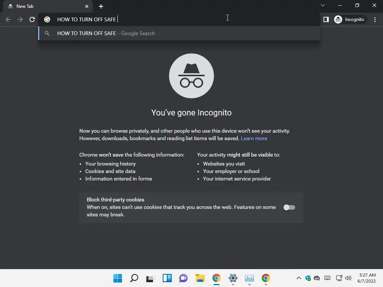Viewport: 383px width, 287px height.
Task: Open the clock showing 5:27 AM
Action: [x=367, y=278]
